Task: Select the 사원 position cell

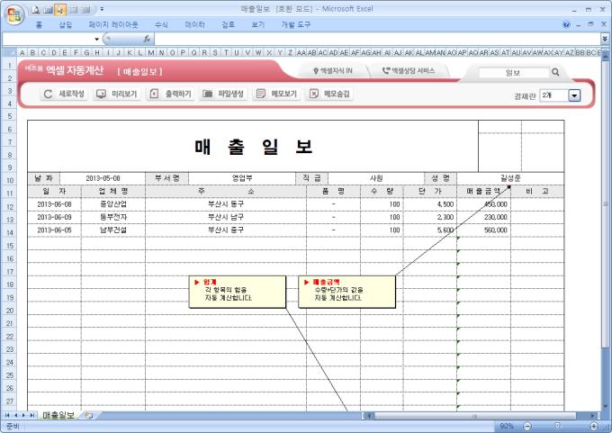Action: click(376, 178)
